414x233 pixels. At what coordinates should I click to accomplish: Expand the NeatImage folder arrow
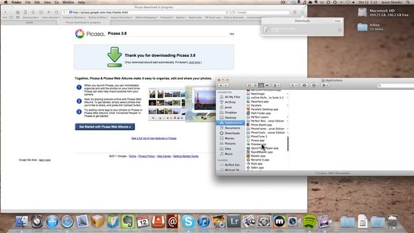[287, 94]
